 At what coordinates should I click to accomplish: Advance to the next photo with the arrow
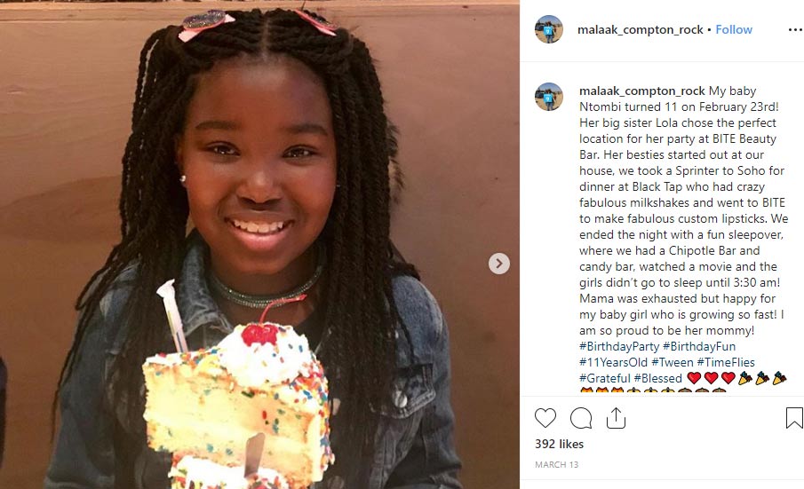click(499, 264)
